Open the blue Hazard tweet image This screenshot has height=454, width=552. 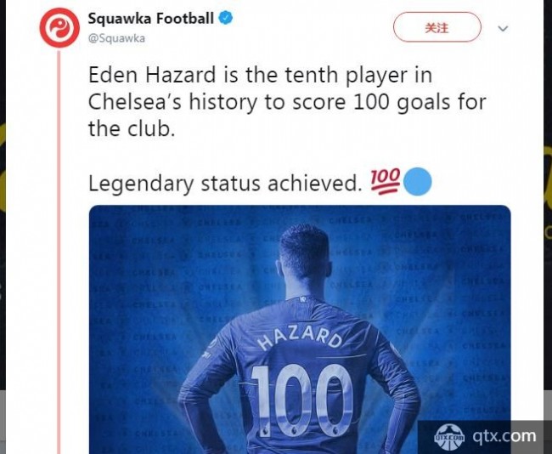click(300, 329)
